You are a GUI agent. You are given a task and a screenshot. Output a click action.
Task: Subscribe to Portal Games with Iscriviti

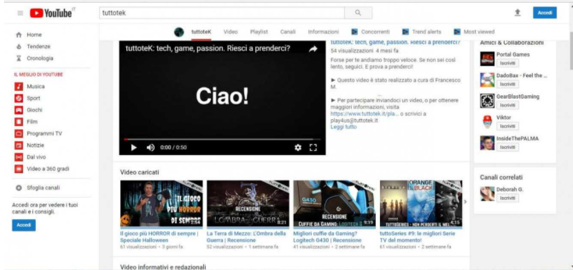pos(507,63)
